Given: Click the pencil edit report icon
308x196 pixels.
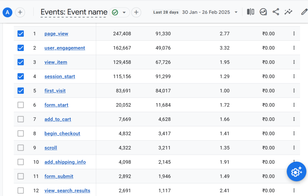Looking at the screenshot, I should (304, 12).
